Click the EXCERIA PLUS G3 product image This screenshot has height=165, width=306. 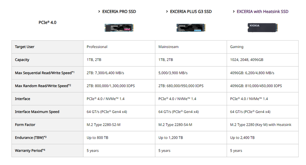pyautogui.click(x=191, y=28)
